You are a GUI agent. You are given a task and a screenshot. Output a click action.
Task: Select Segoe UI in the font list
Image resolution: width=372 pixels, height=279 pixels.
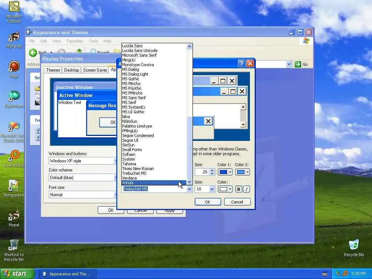click(154, 140)
